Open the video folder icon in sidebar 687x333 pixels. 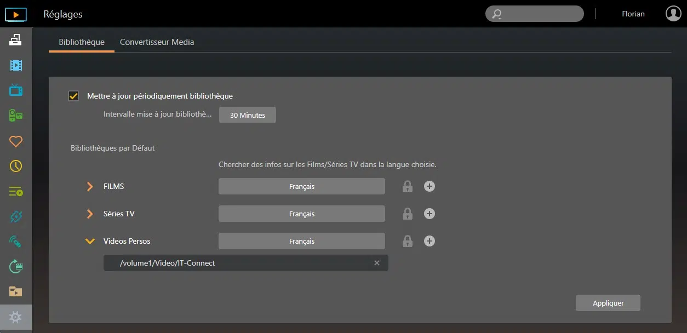pos(16,291)
